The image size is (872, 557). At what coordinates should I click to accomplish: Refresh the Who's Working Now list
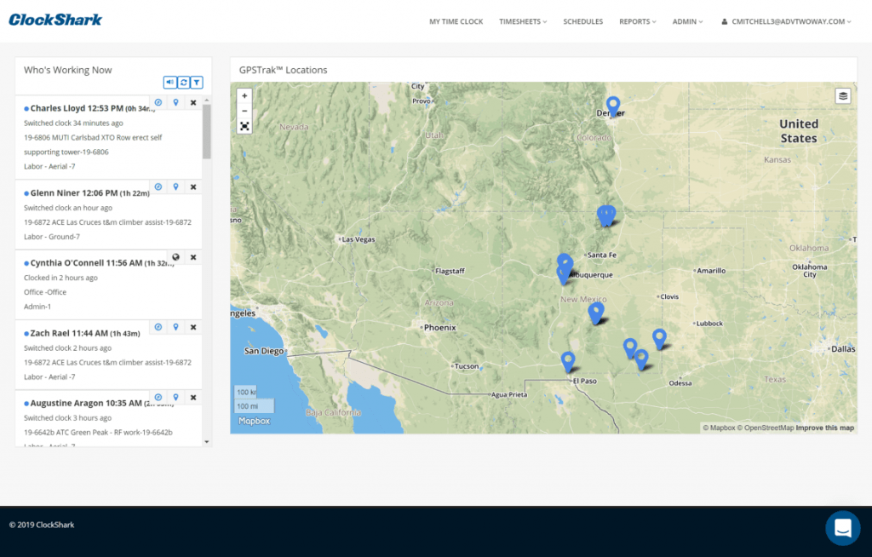coord(184,83)
